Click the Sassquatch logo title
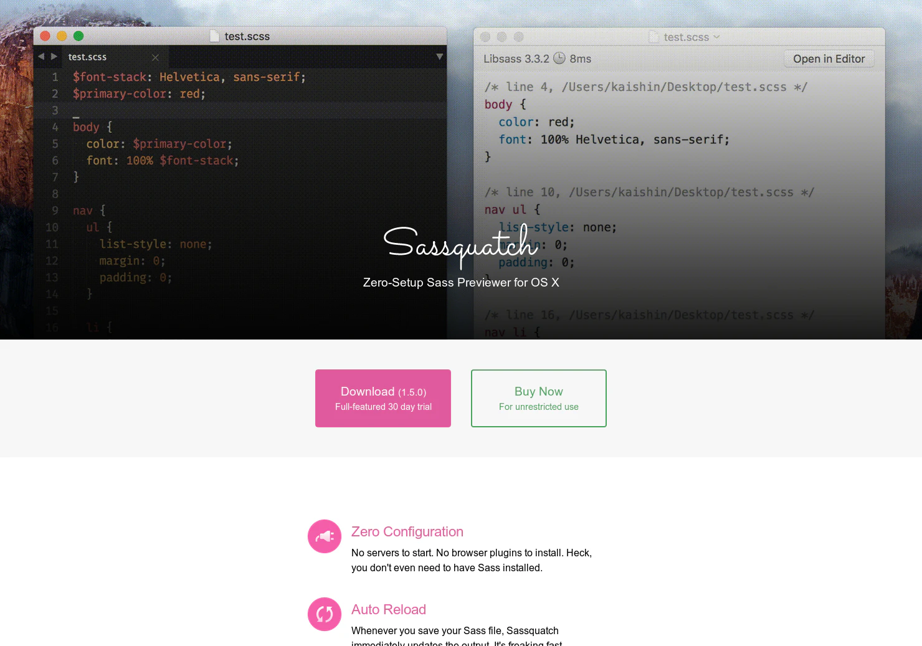Image resolution: width=922 pixels, height=646 pixels. coord(461,246)
